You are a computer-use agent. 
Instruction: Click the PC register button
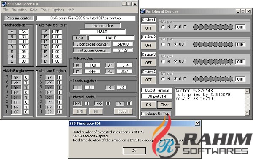point(110,71)
